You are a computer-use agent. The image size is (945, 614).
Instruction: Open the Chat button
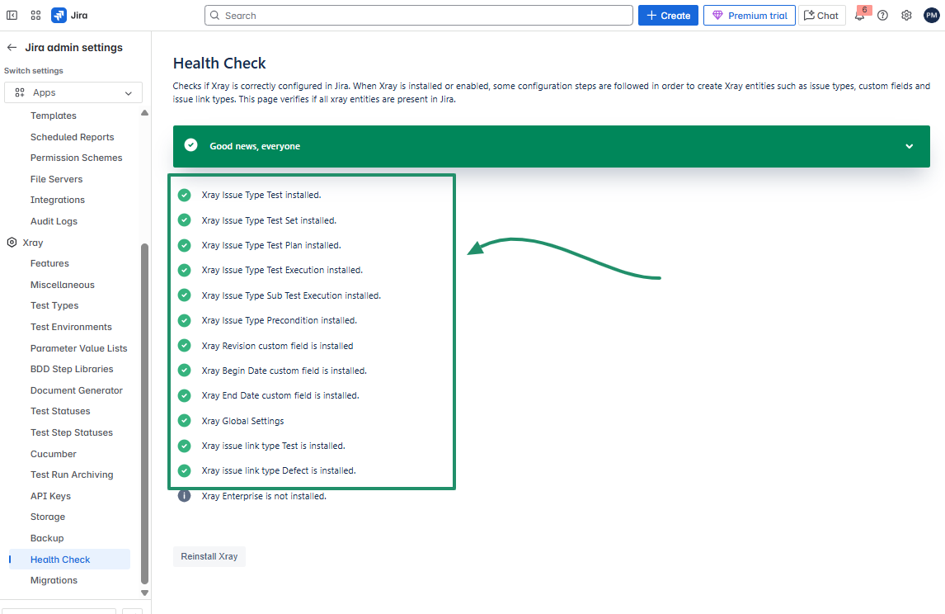[822, 16]
